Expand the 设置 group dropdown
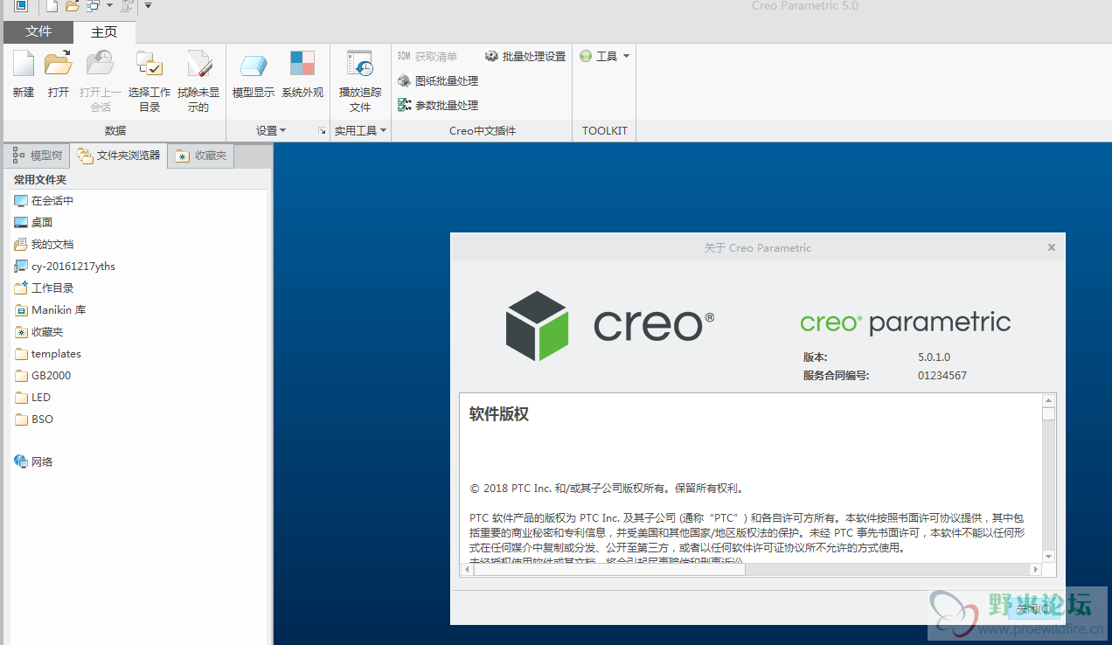This screenshot has width=1112, height=645. 271,130
